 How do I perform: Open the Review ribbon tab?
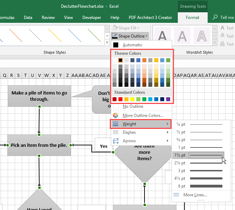(48, 18)
